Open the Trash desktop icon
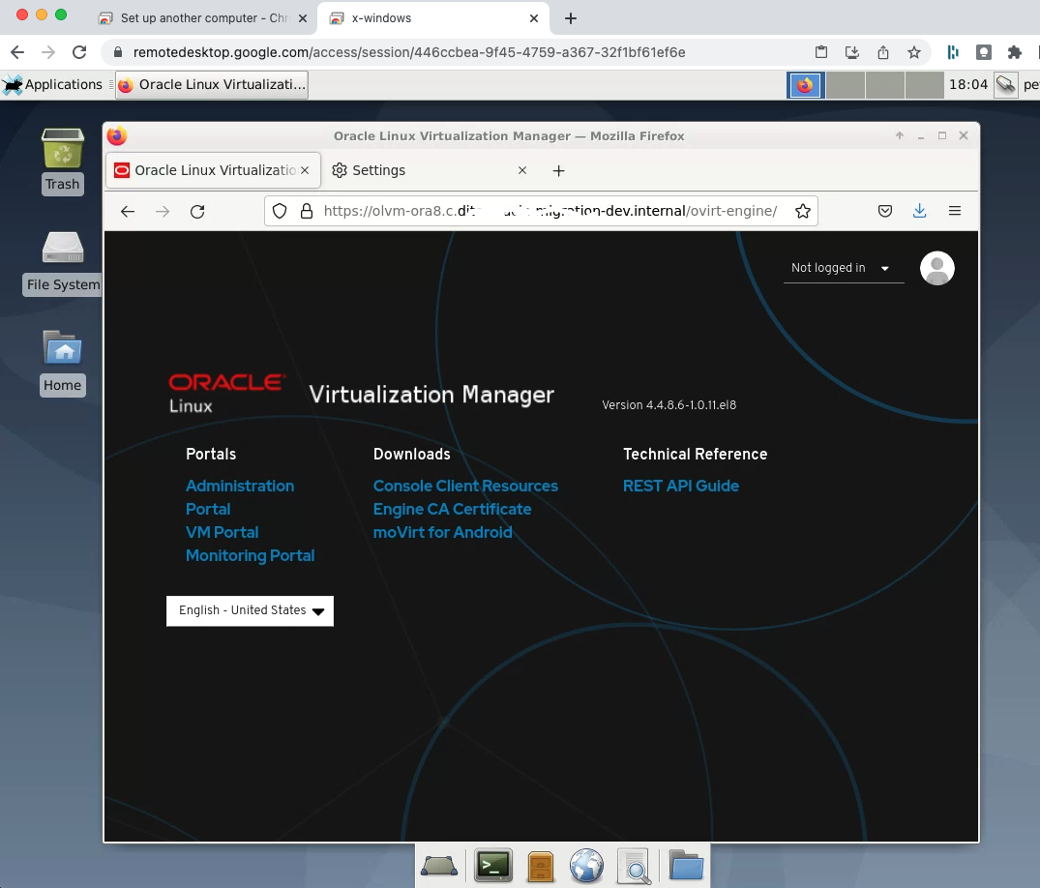1040x888 pixels. (x=63, y=153)
